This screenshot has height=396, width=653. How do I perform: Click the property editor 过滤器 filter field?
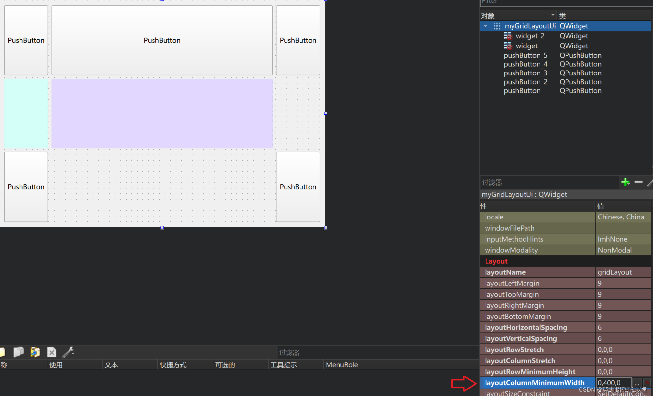(x=549, y=182)
